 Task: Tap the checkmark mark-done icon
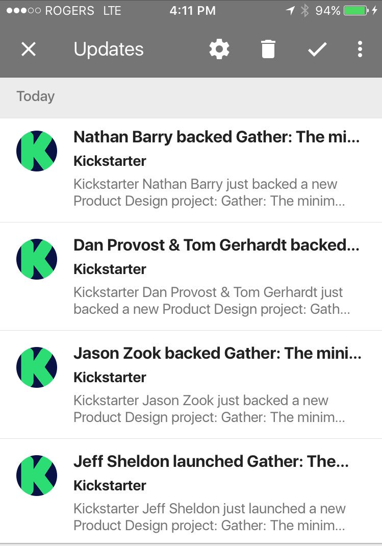[x=317, y=49]
